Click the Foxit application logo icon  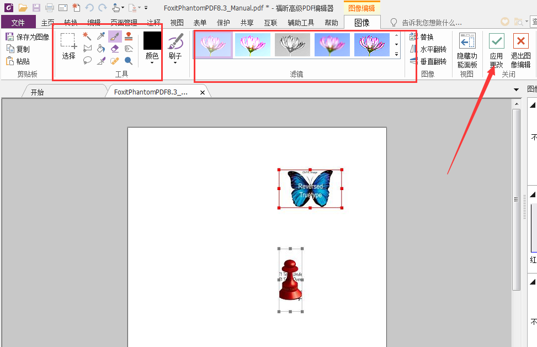[9, 8]
